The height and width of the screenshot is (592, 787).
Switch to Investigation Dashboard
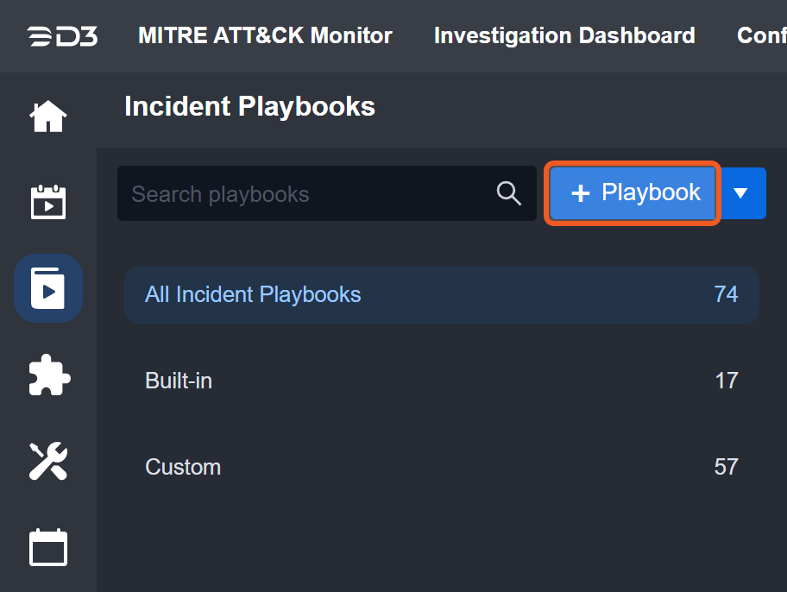point(564,35)
